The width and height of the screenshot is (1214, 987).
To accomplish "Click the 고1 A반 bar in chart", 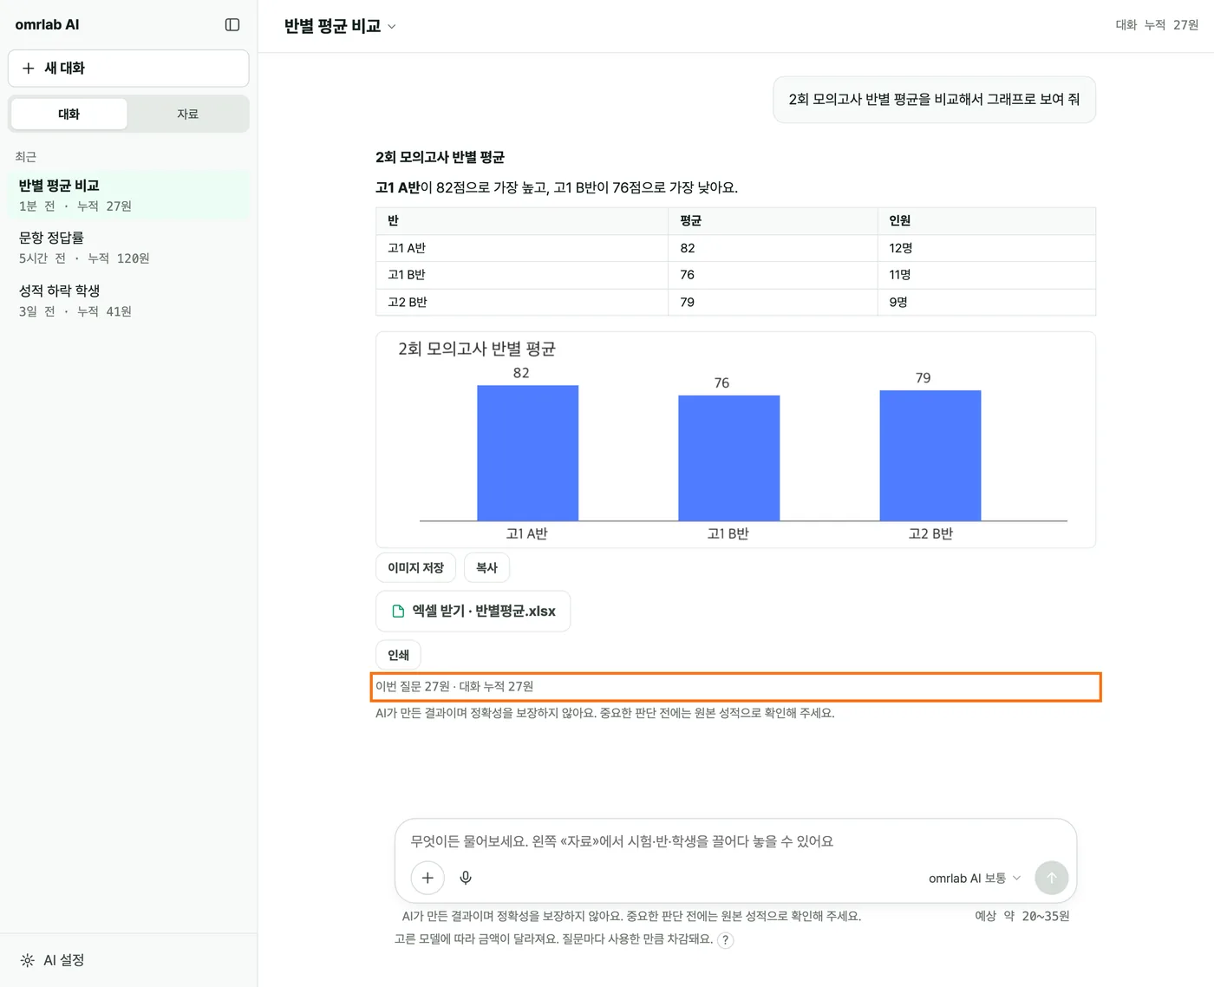I will click(528, 453).
